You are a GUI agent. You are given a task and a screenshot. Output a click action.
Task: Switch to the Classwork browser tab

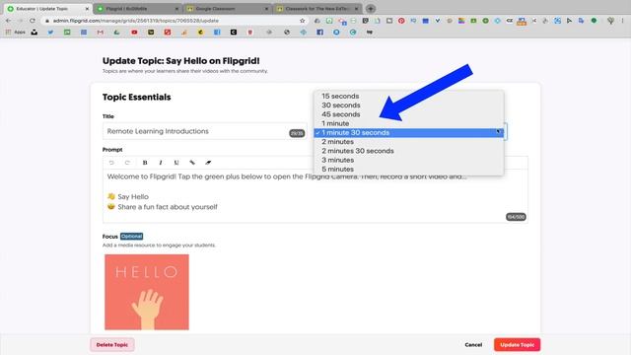point(317,9)
